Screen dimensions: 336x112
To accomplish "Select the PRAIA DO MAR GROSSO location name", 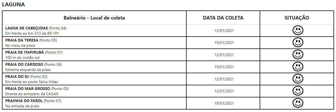I will click(x=28, y=89).
